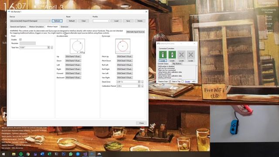Click Locate under the fourth controller slot
This screenshot has height=157, width=279.
click(x=191, y=61)
